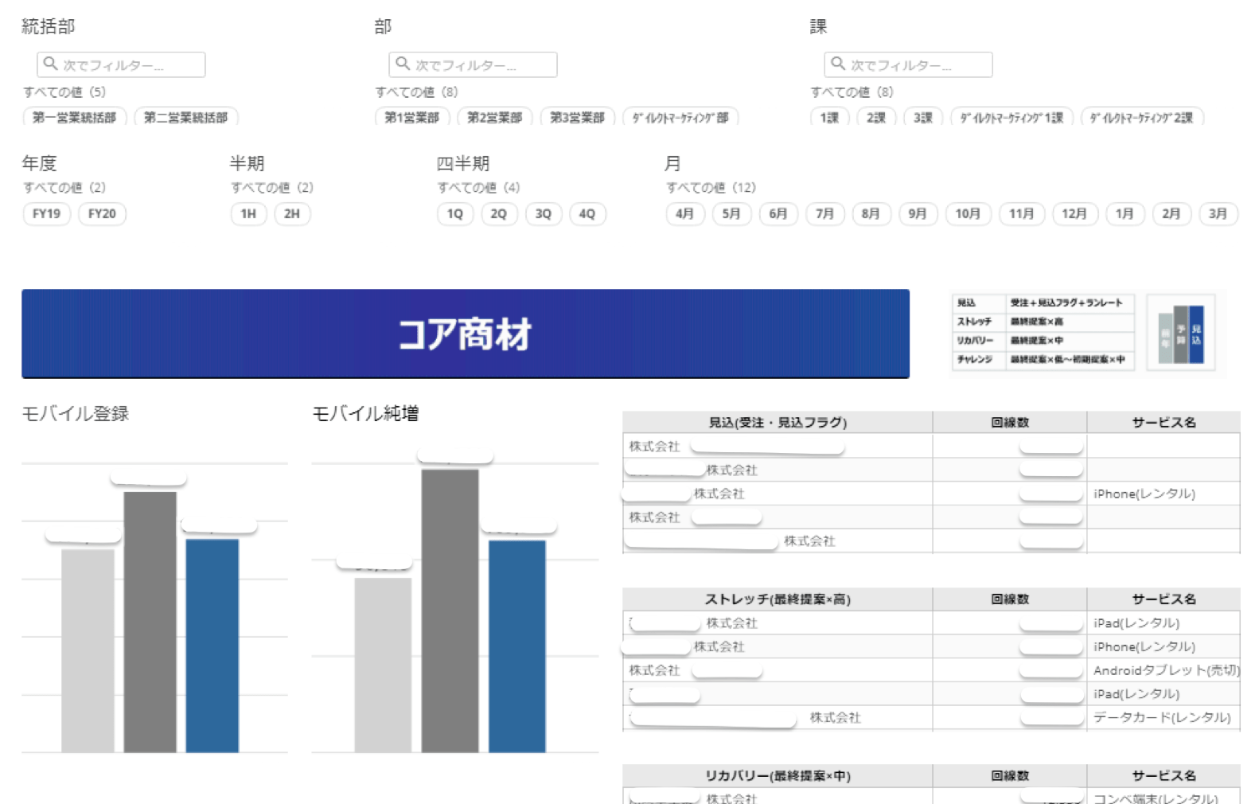The image size is (1255, 804).
Task: Click 回線数 header in 見込 table
Action: coord(1010,422)
